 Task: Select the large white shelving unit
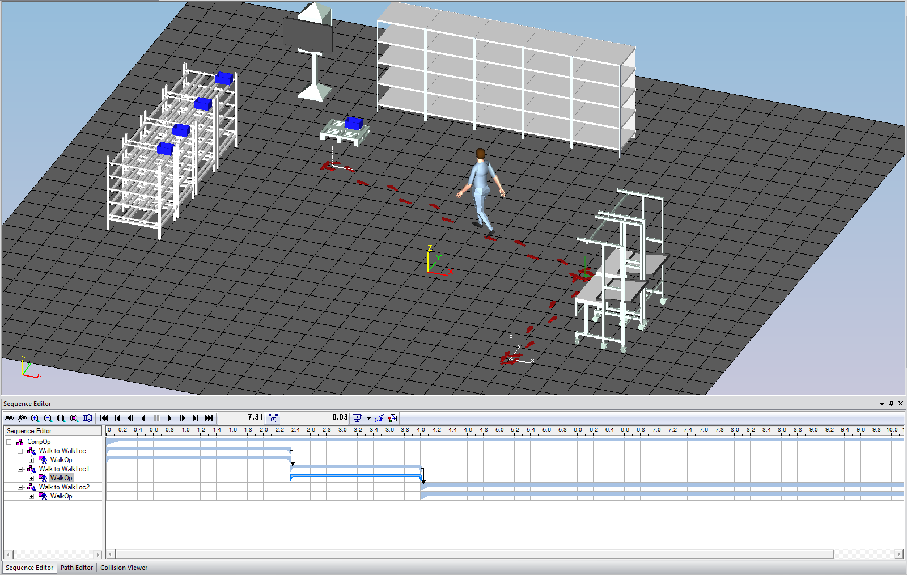point(506,79)
